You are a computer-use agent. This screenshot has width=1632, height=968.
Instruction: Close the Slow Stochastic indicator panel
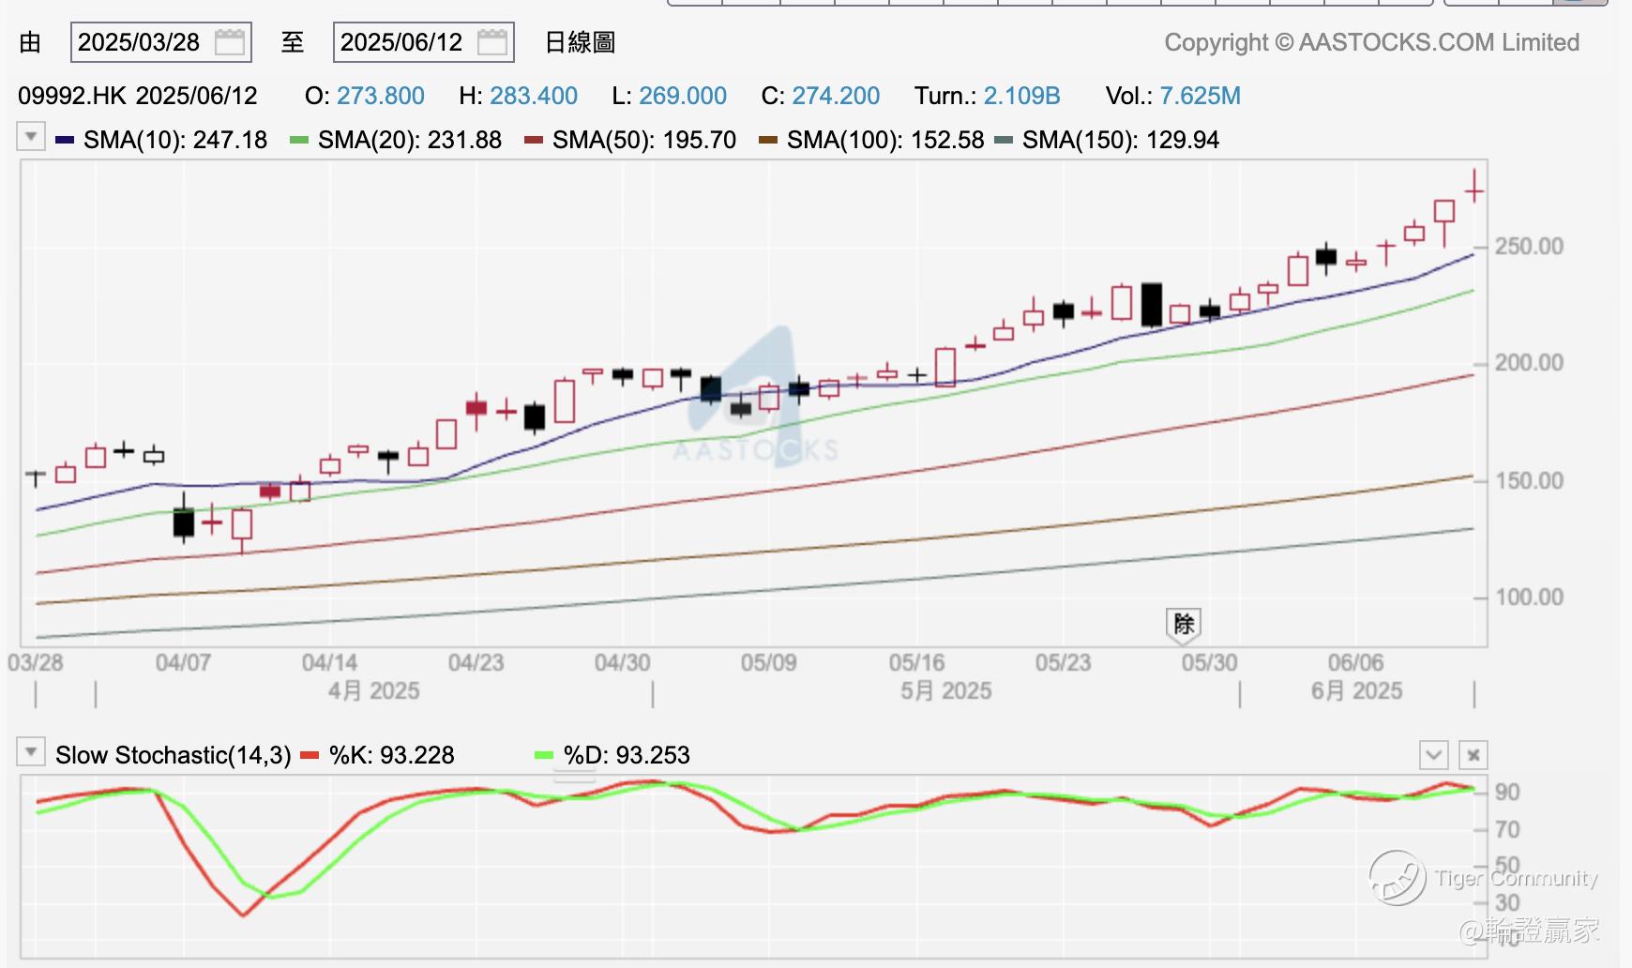pos(1473,754)
